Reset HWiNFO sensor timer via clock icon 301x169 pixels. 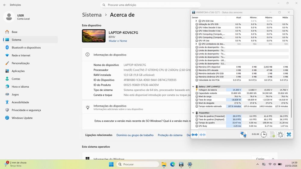pos(264,134)
